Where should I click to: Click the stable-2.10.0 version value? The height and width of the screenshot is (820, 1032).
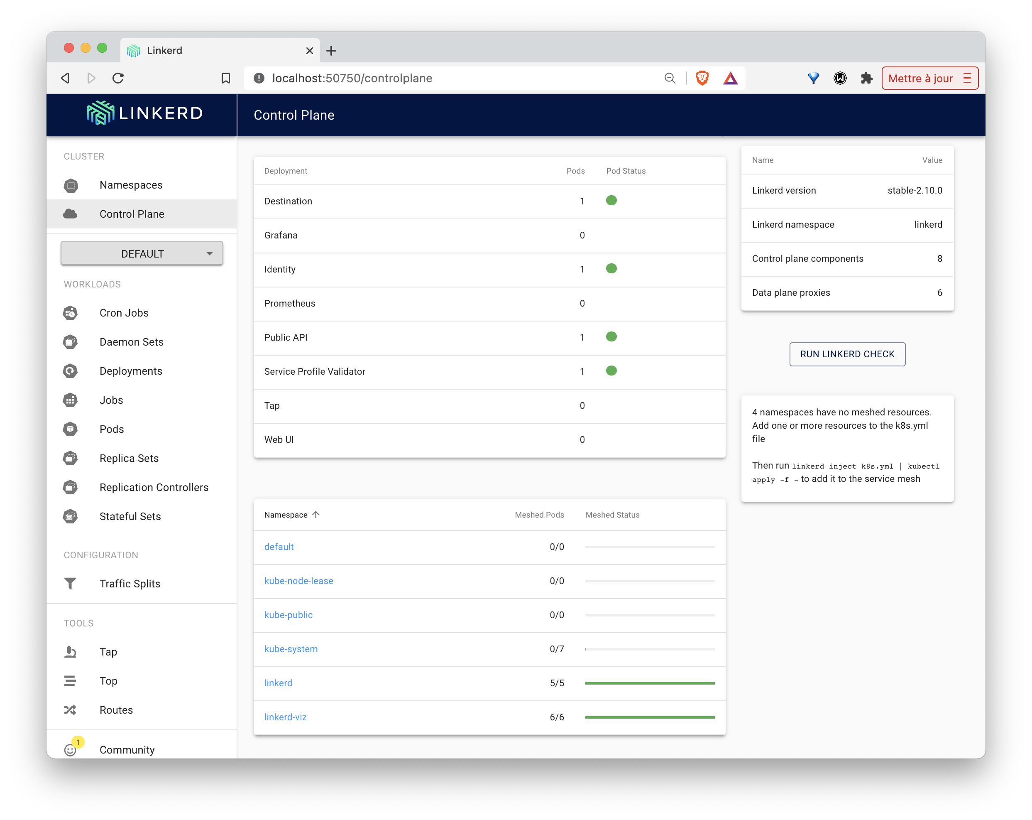coord(915,190)
